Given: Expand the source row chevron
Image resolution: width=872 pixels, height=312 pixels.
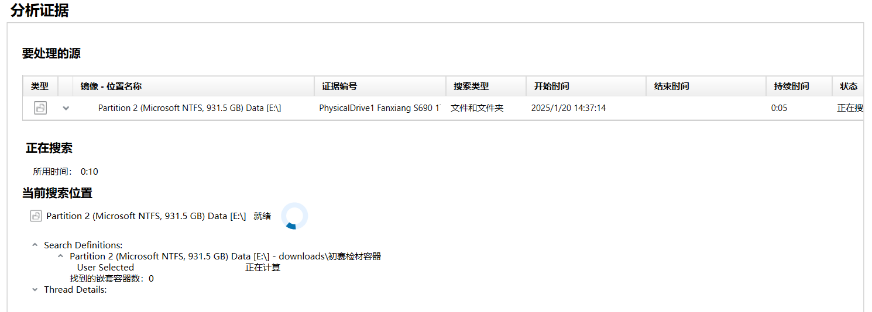Looking at the screenshot, I should click(x=66, y=108).
